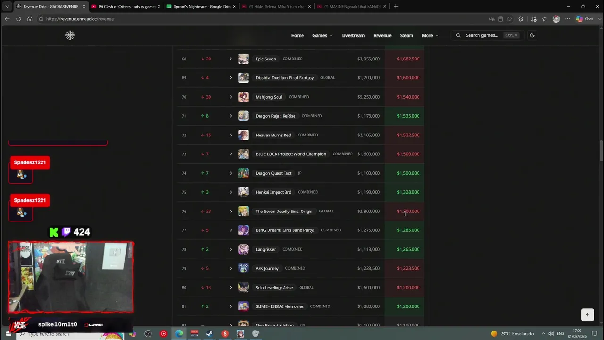Open the BanG Dream! Girls Band Party! link
Image resolution: width=604 pixels, height=340 pixels.
(285, 230)
